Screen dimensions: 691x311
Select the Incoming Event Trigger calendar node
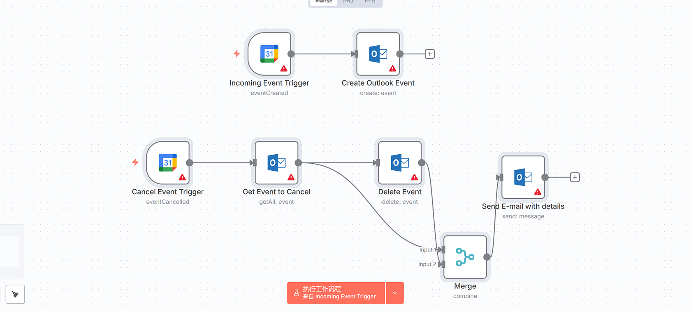269,54
